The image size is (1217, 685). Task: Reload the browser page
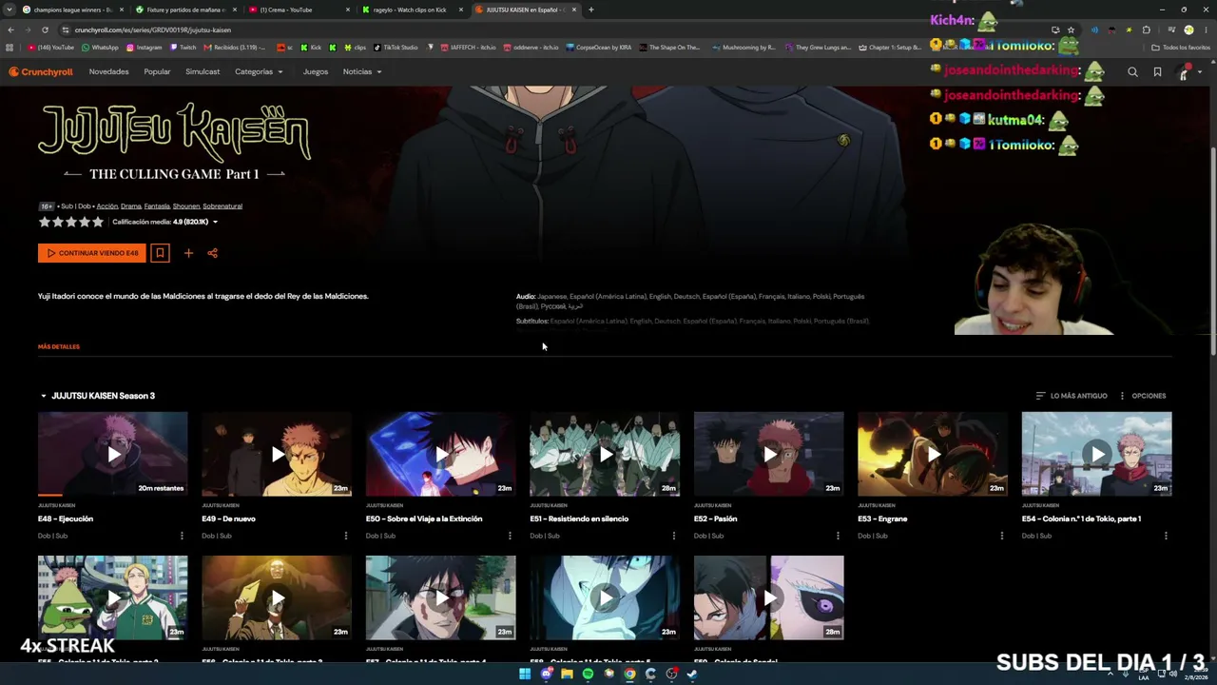pos(45,29)
